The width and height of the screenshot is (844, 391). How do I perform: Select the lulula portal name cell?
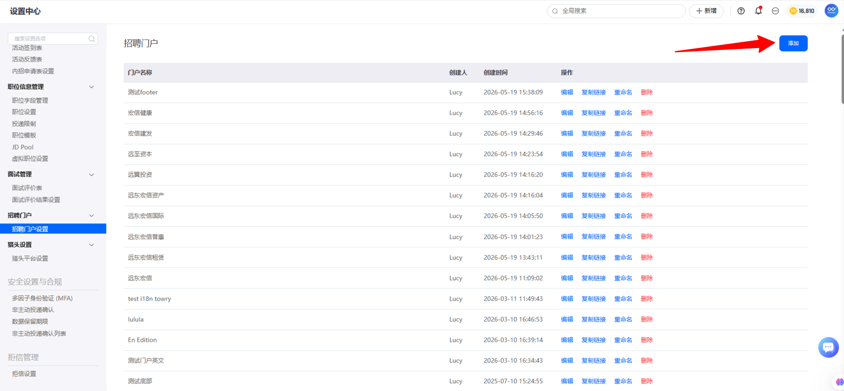tap(136, 320)
